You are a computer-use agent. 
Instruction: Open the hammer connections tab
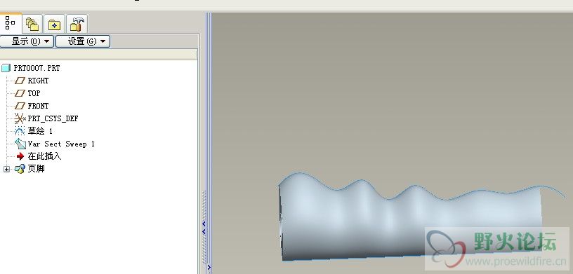pyautogui.click(x=77, y=24)
